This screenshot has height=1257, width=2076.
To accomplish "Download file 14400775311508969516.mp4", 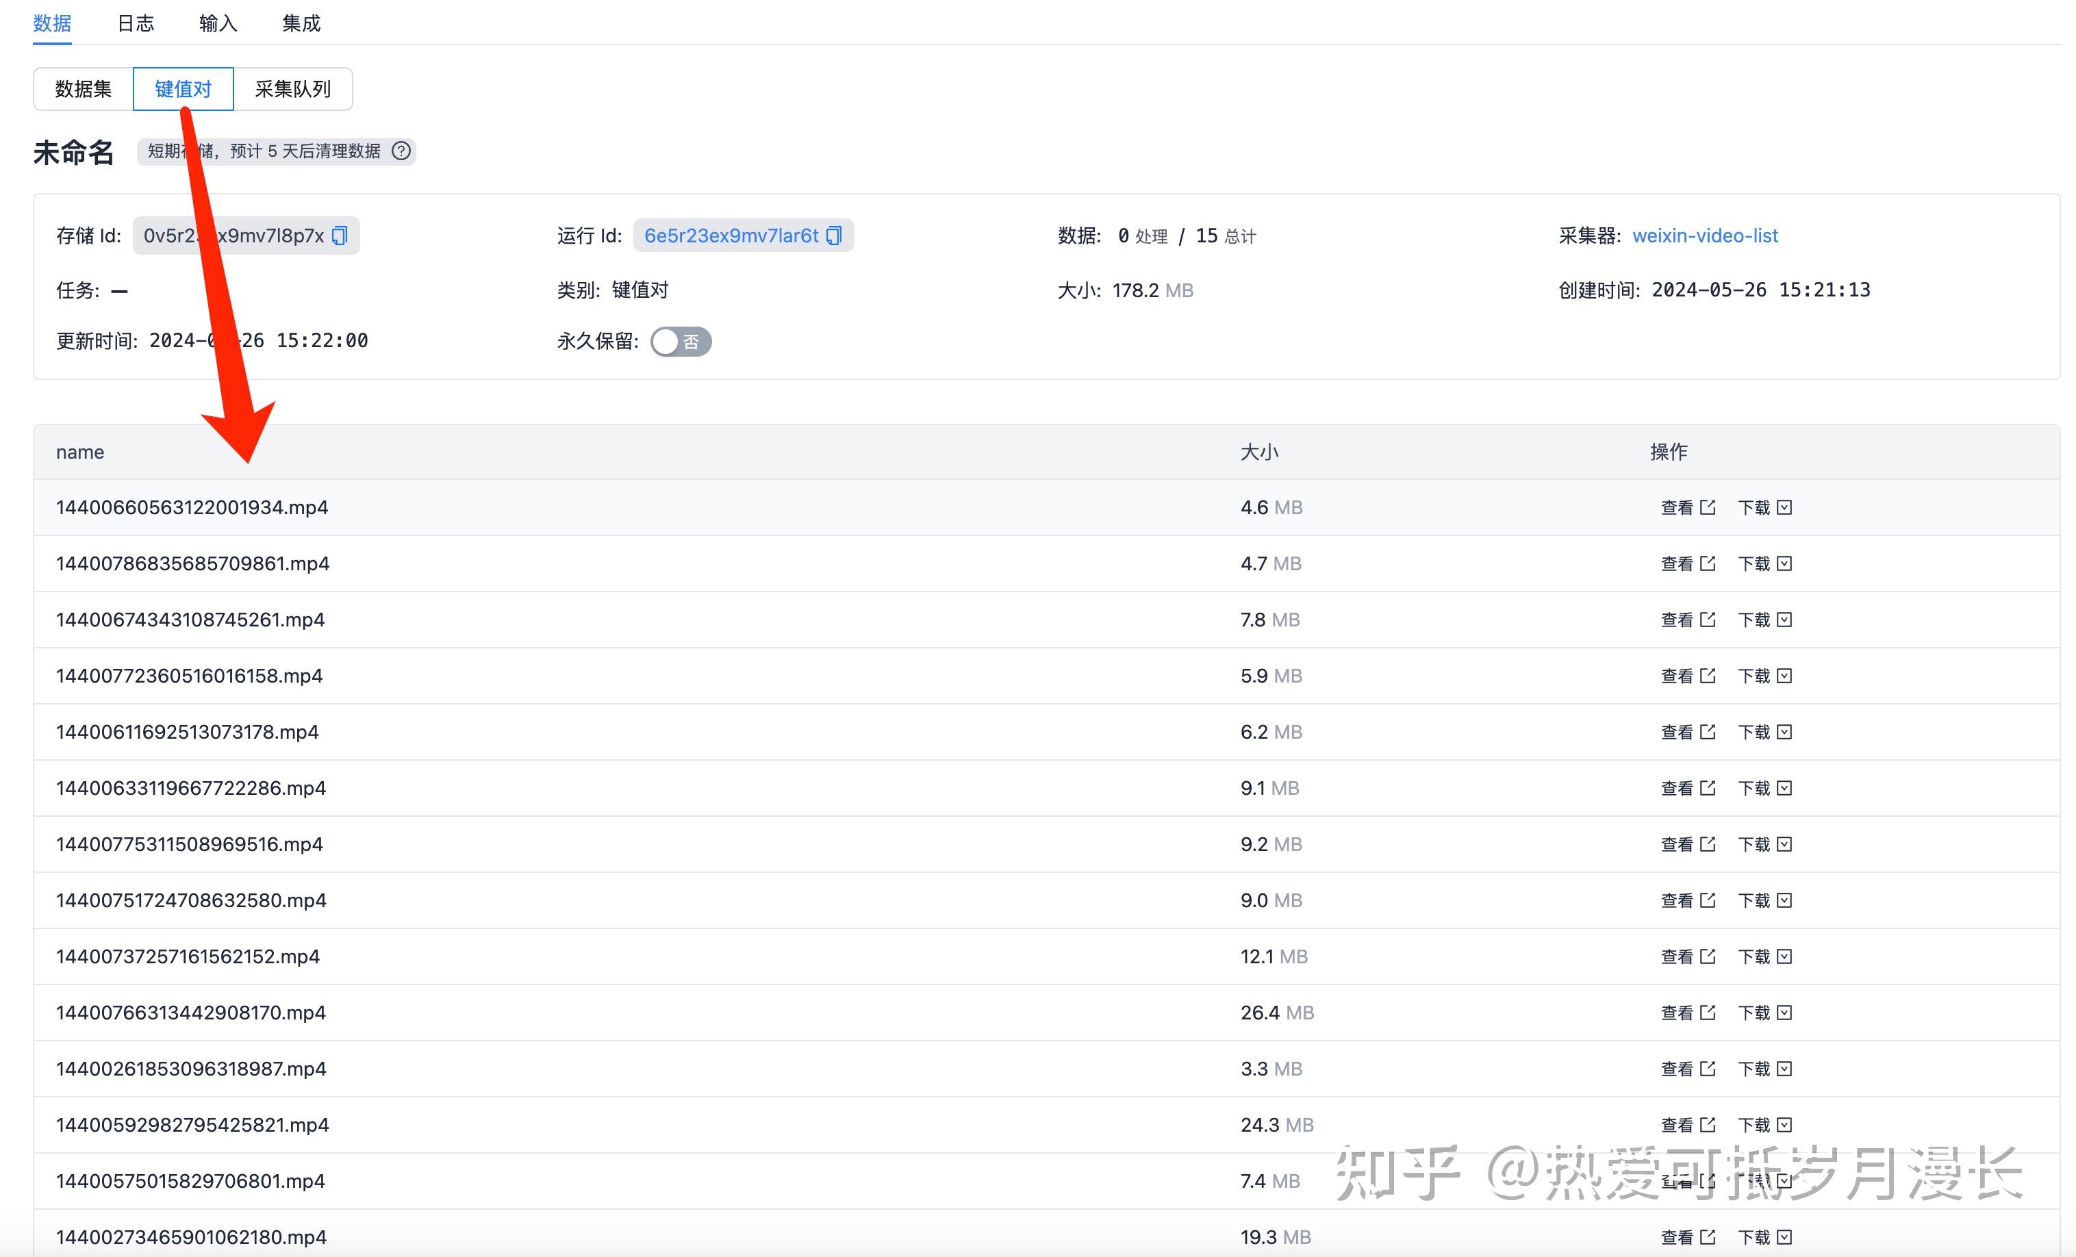I will pyautogui.click(x=1764, y=844).
